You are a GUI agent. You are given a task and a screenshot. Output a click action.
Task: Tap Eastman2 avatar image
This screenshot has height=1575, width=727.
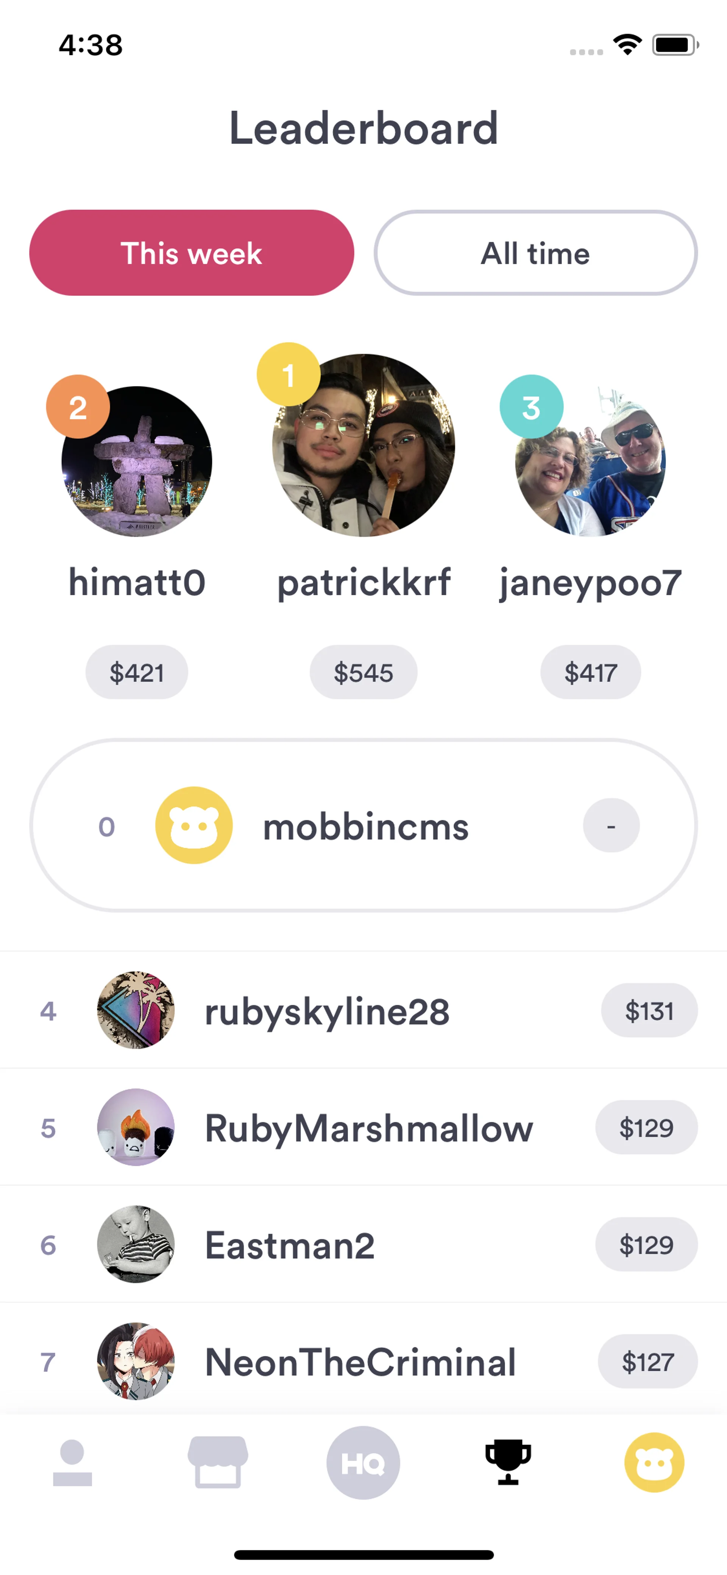click(x=136, y=1244)
